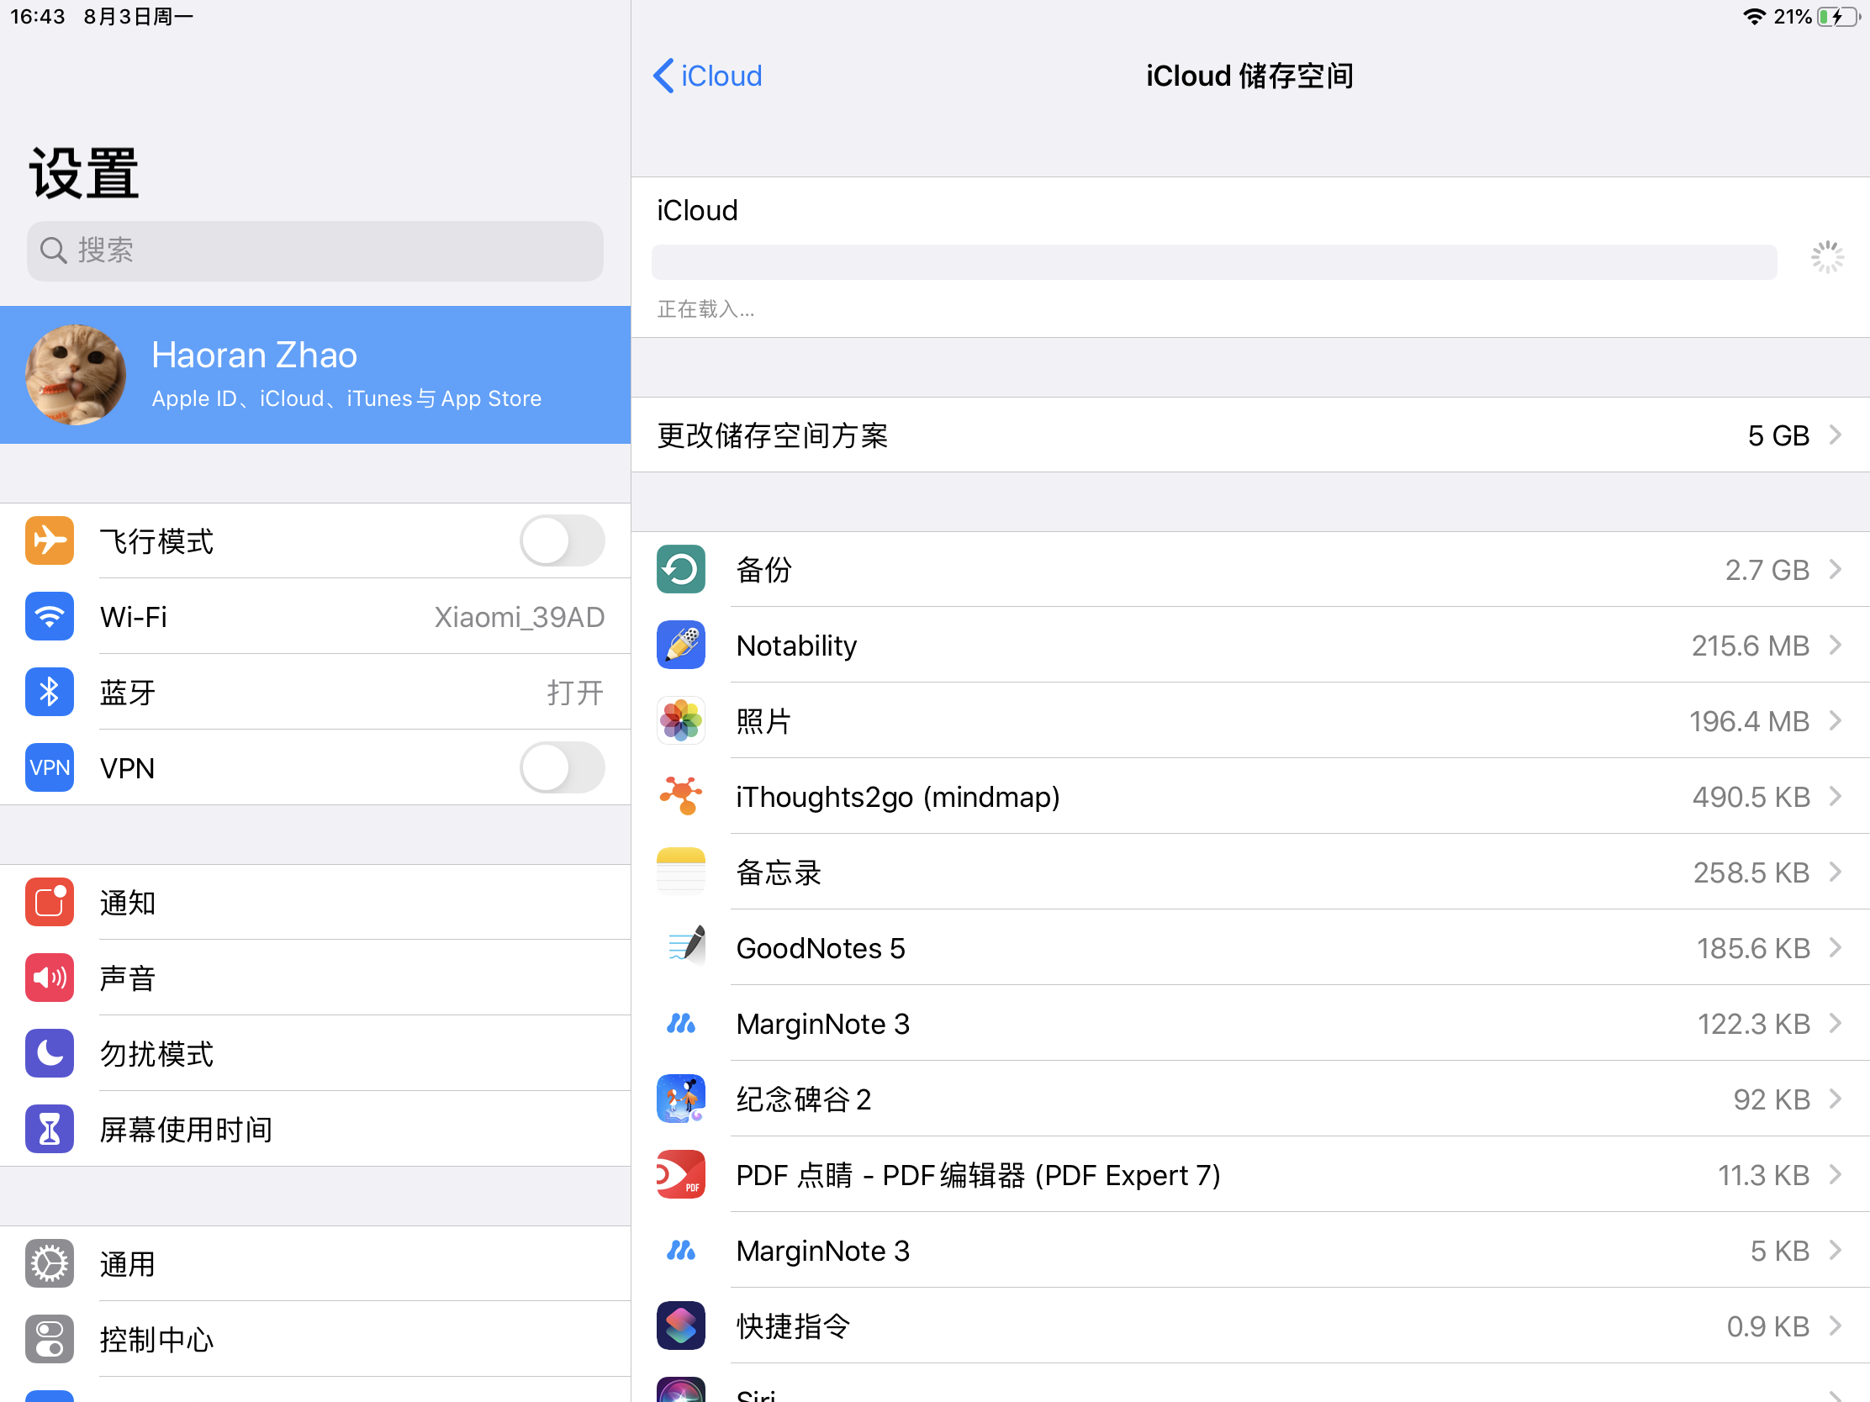Click the 搜索 search field
Viewport: 1870px width, 1402px height.
point(314,251)
